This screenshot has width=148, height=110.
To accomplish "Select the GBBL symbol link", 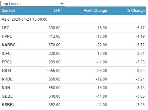I will click(7, 96).
